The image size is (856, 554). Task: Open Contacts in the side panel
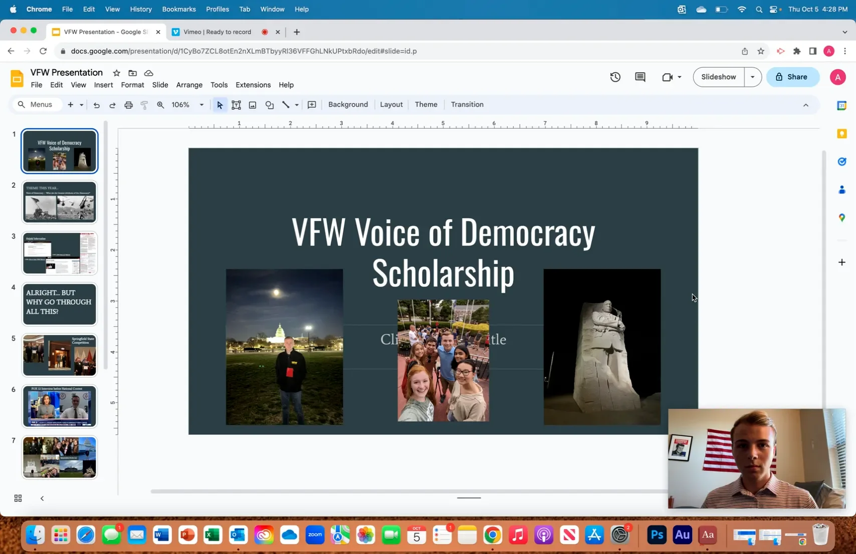click(841, 189)
